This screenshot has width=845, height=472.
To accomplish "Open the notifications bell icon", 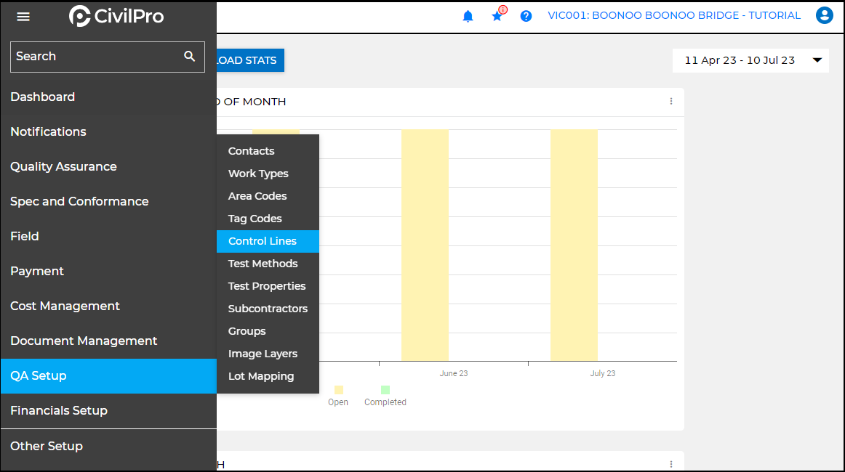I will (x=468, y=16).
